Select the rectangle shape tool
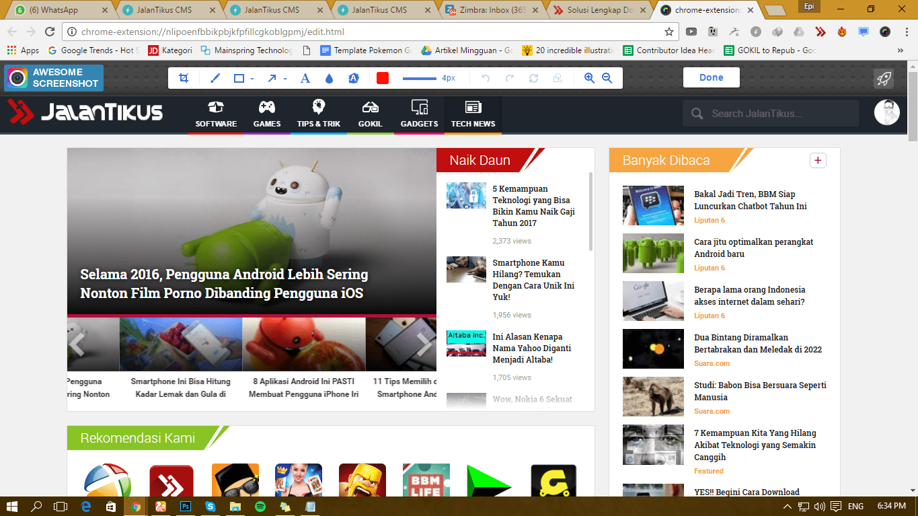Image resolution: width=918 pixels, height=516 pixels. click(239, 78)
